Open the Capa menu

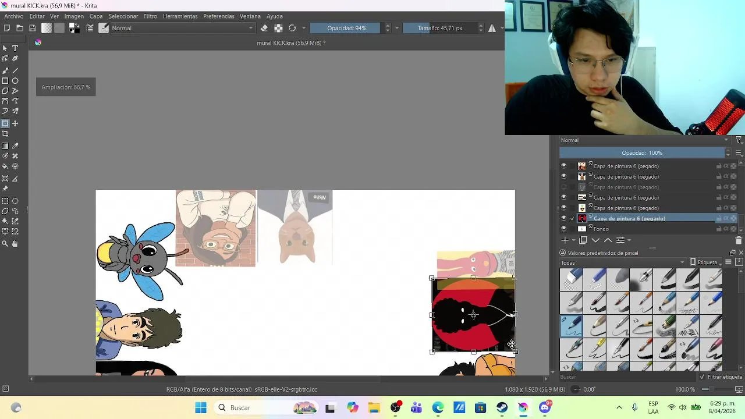click(96, 16)
